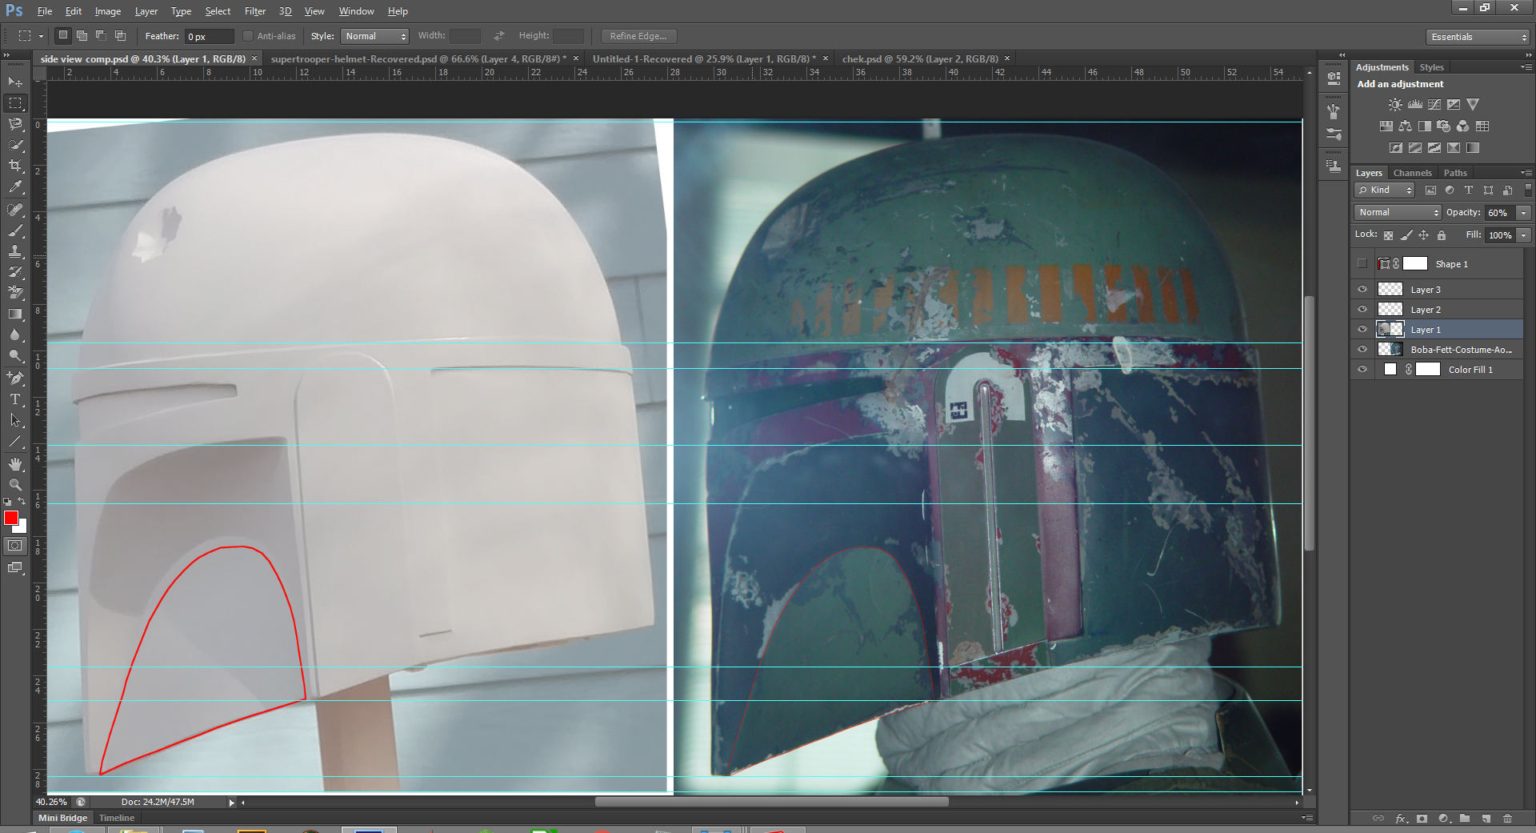The height and width of the screenshot is (833, 1536).
Task: Open the Select menu
Action: (218, 11)
